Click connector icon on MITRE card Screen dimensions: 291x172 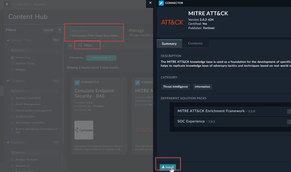(x=138, y=82)
